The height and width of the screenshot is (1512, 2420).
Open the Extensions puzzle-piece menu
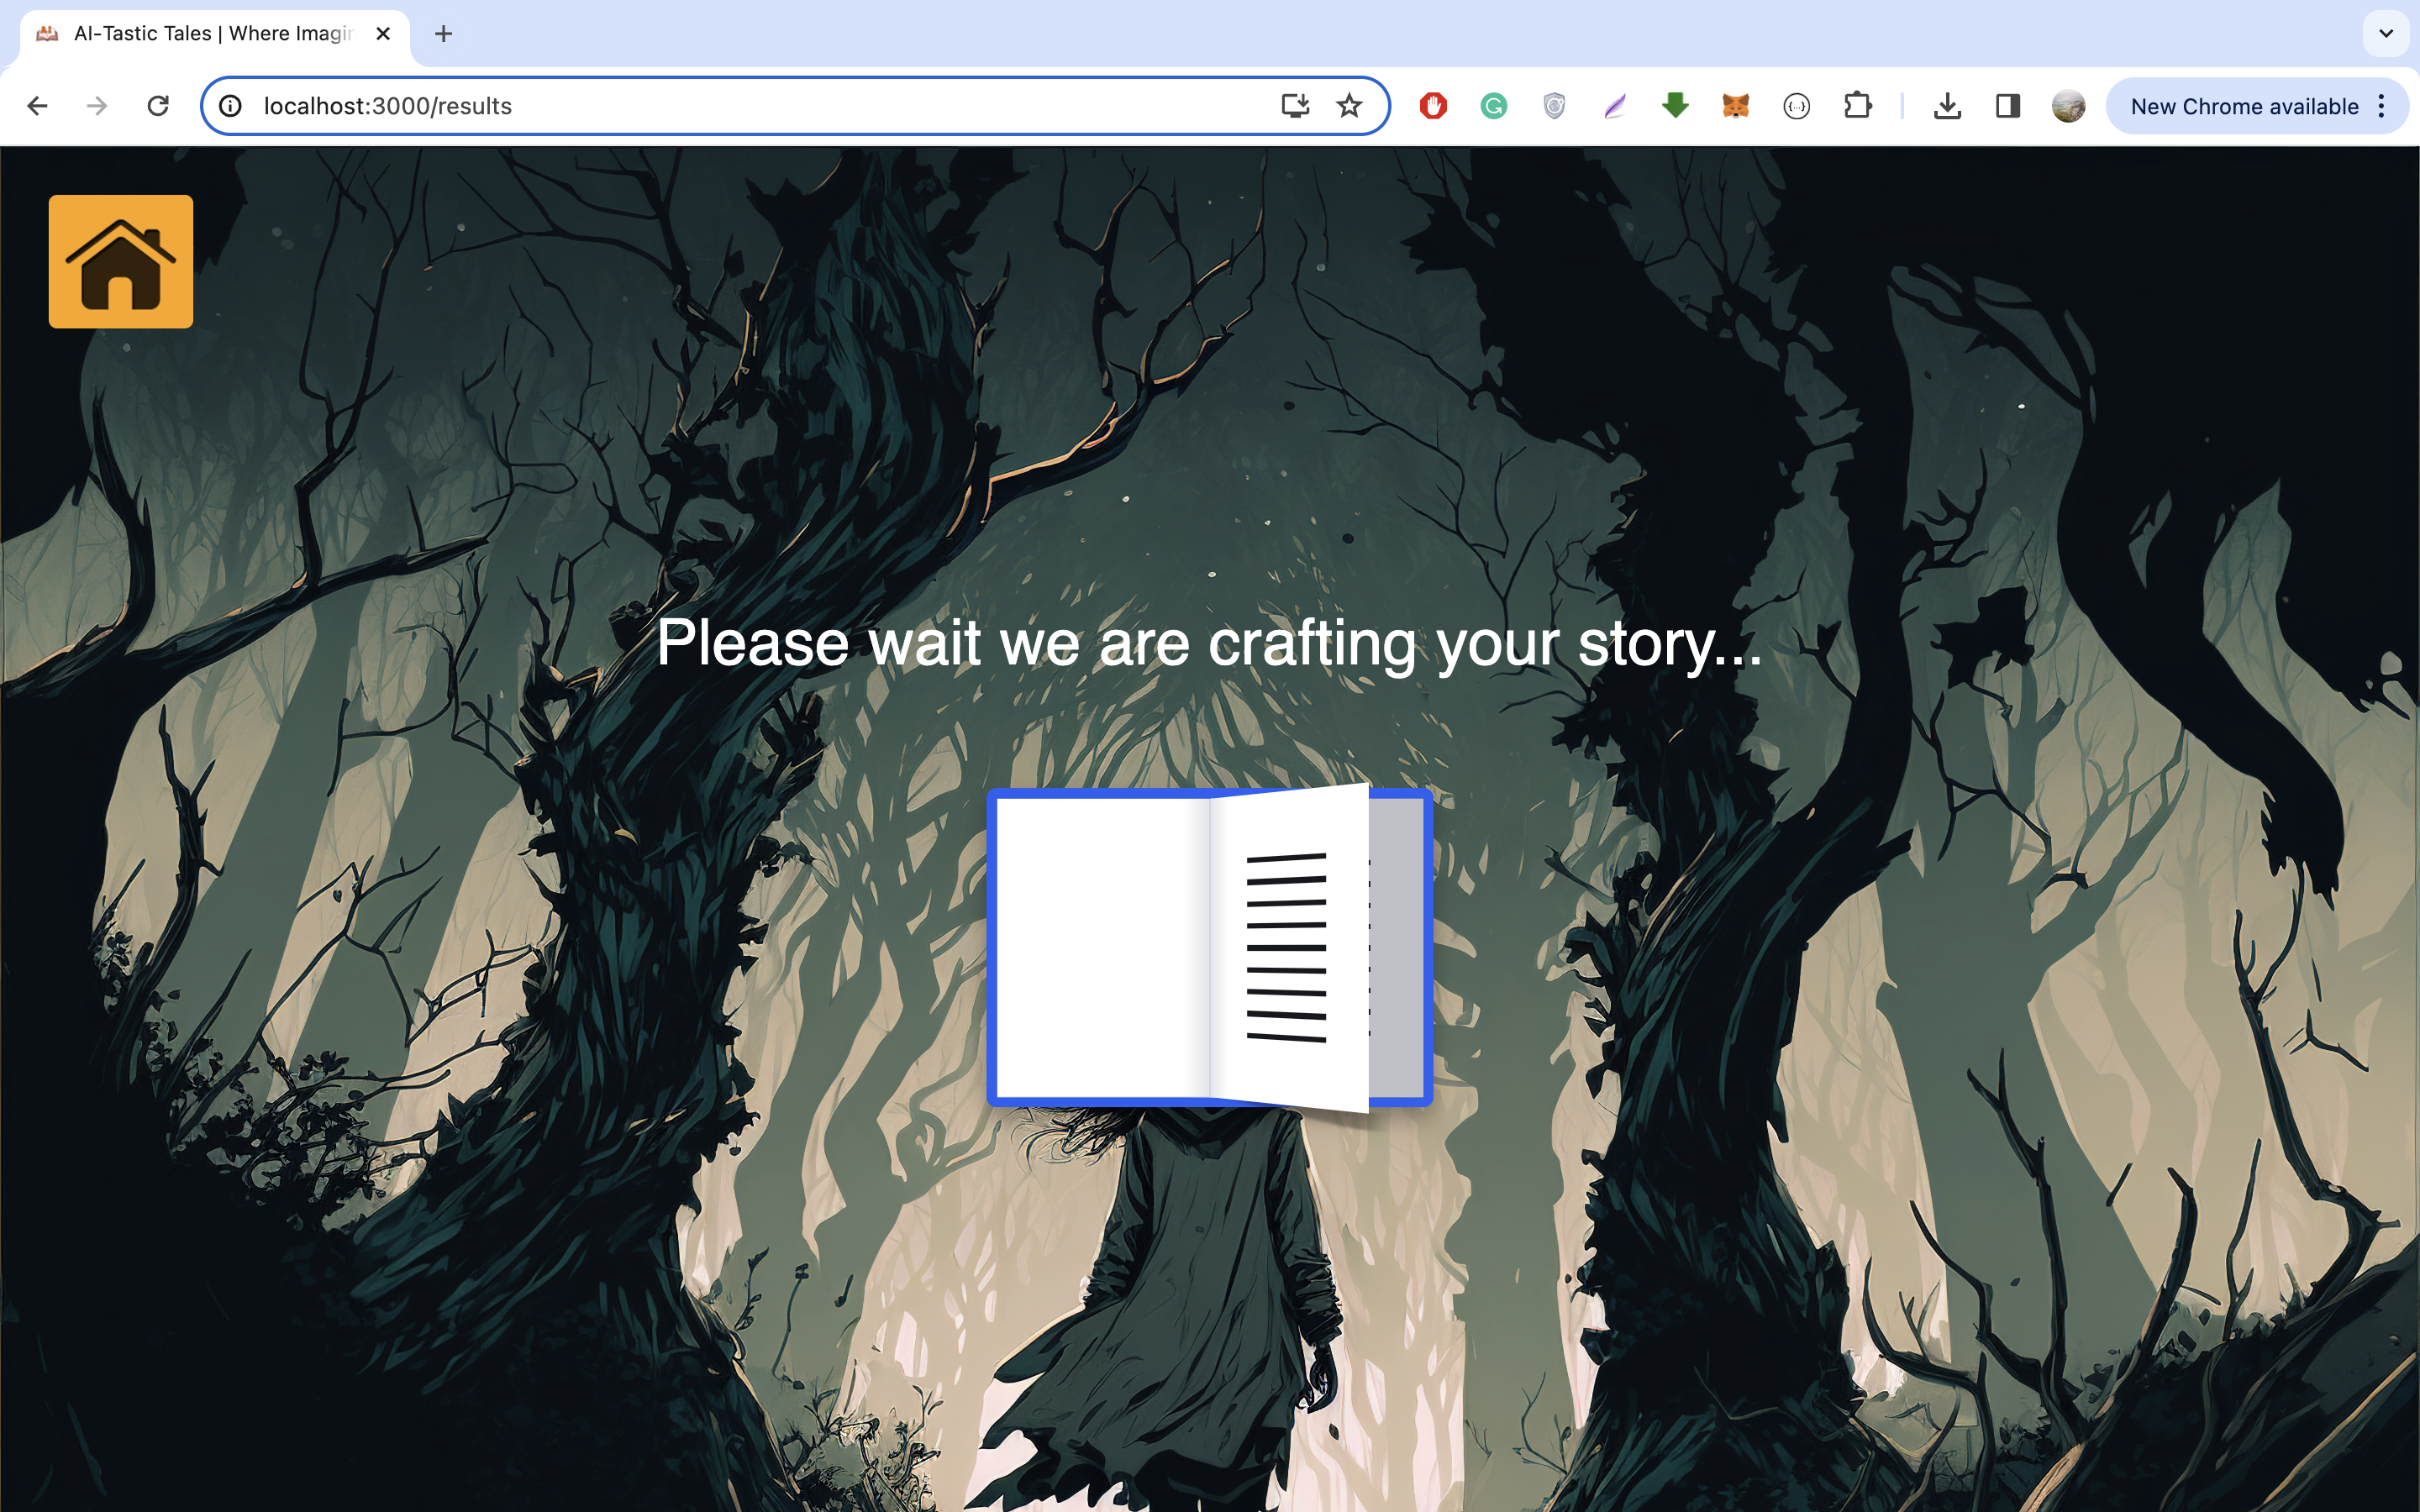click(x=1857, y=106)
